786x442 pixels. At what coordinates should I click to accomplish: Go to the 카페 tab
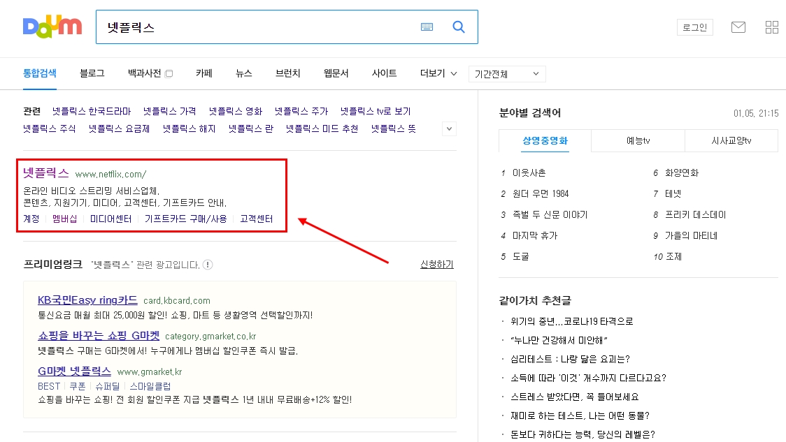(204, 73)
